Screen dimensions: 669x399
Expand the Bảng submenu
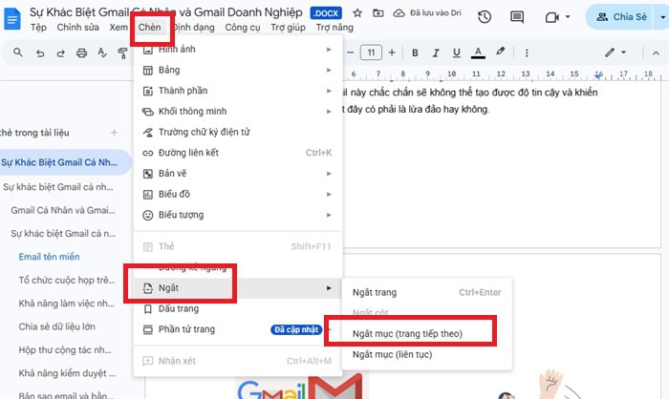click(x=239, y=70)
